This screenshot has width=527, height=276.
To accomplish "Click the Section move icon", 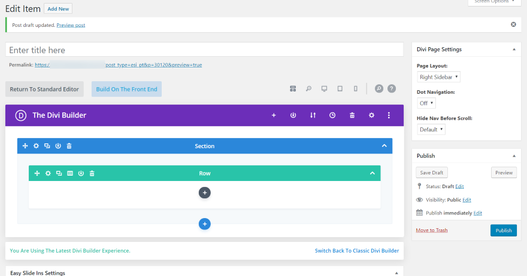I will tap(25, 146).
